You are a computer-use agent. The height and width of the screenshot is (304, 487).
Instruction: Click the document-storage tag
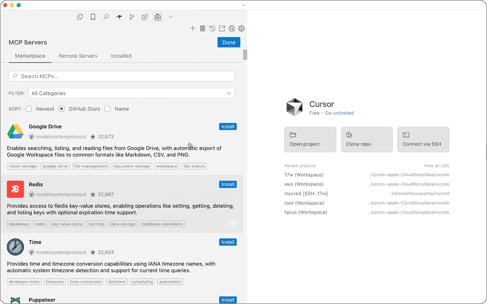coord(132,166)
